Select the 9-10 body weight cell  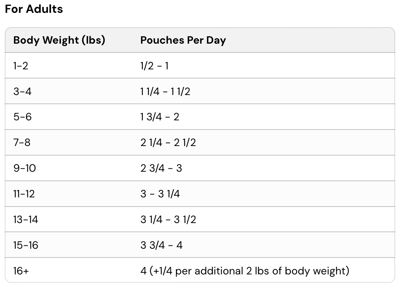click(25, 168)
